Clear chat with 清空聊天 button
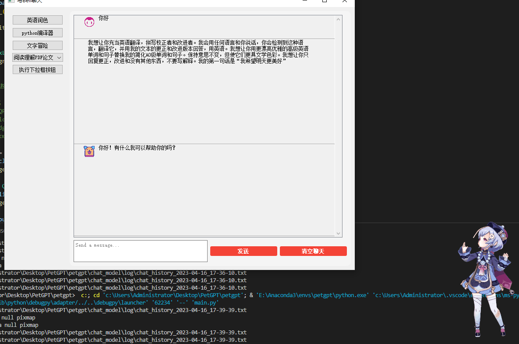 [x=313, y=251]
